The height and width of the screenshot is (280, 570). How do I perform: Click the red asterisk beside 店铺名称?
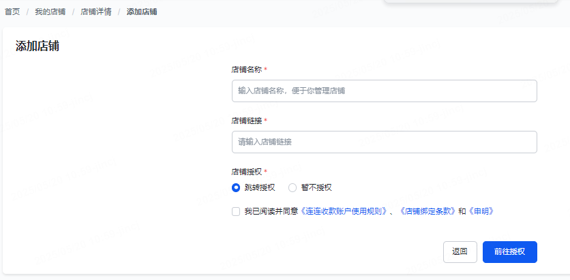(266, 69)
